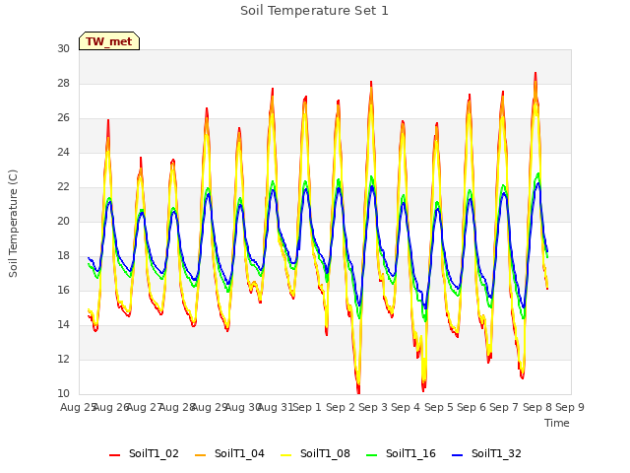This screenshot has height=473, width=630.
Task: Click the TW_met label box
Action: point(109,41)
